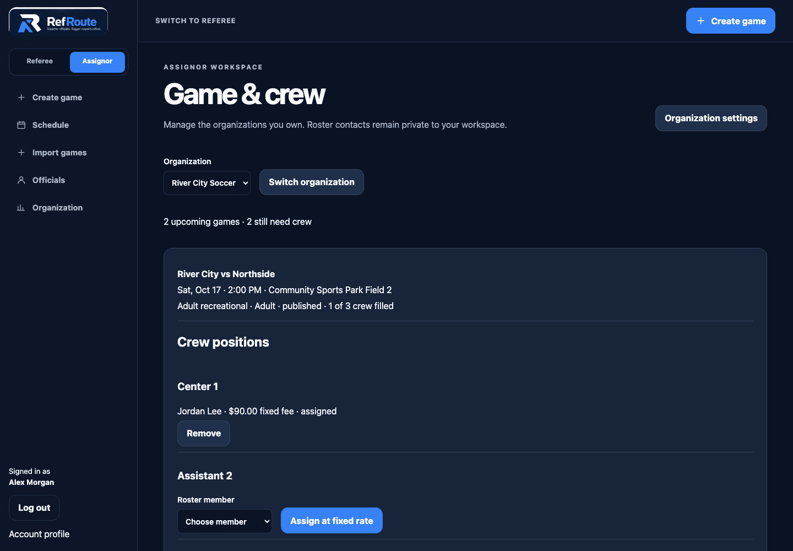The width and height of the screenshot is (793, 551).
Task: Click the Alex Morgan signed-in name
Action: click(31, 482)
